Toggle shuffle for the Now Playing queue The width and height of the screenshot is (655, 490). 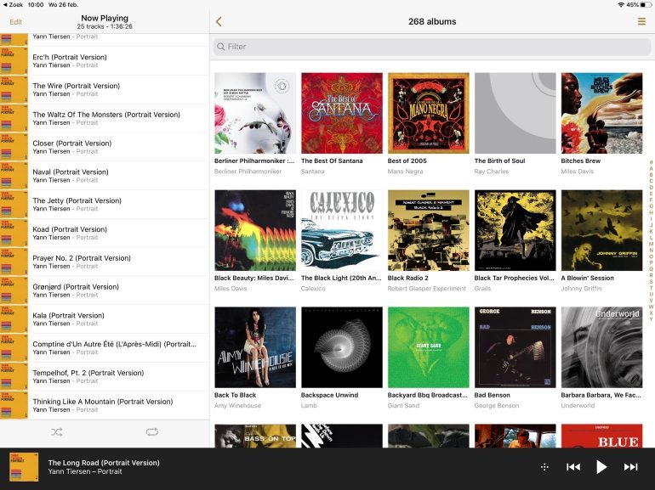click(x=56, y=432)
